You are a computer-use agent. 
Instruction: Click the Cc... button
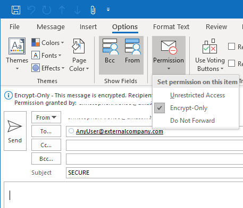point(46,145)
